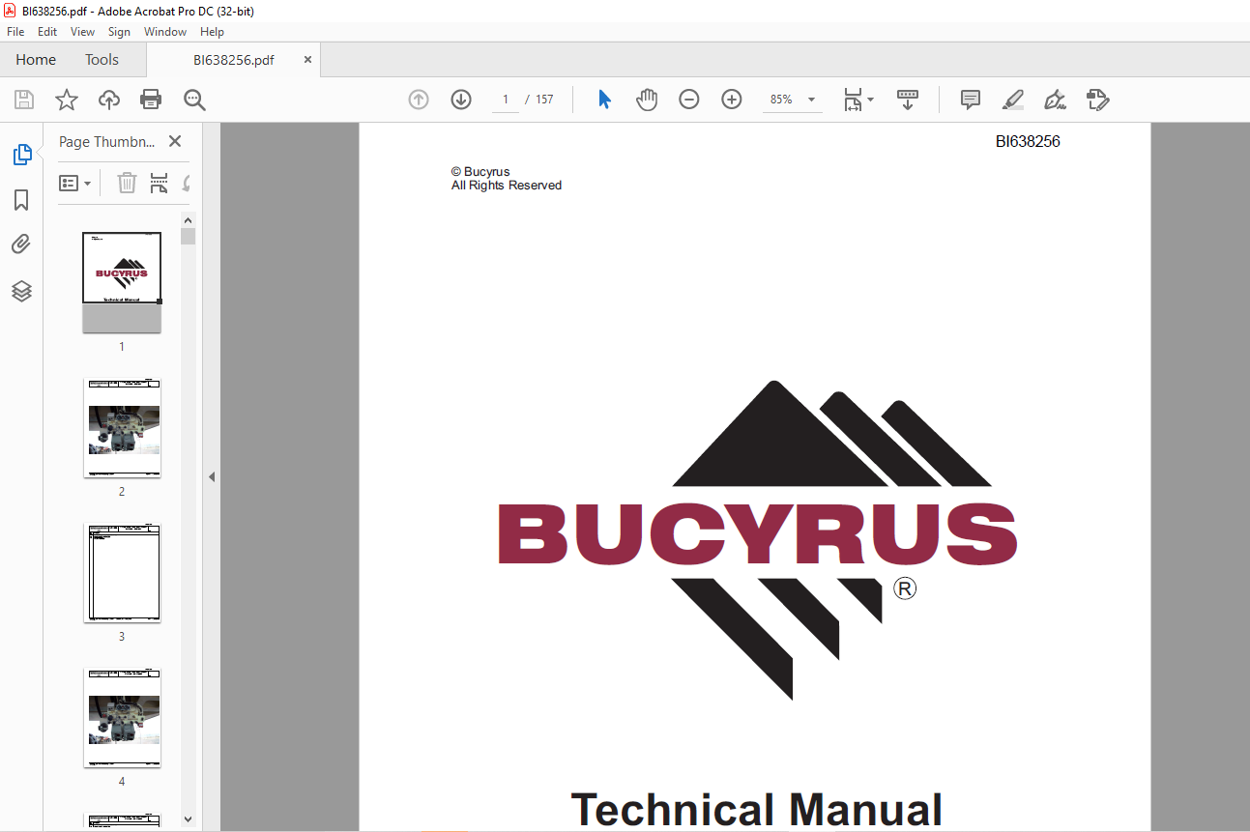Click the page number input field
Screen dimensions: 1250x832
click(505, 100)
